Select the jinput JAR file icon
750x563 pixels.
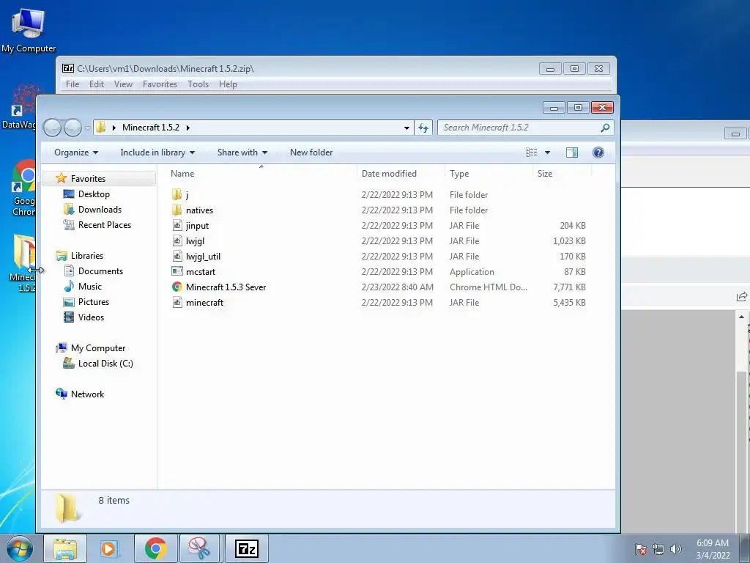click(177, 225)
